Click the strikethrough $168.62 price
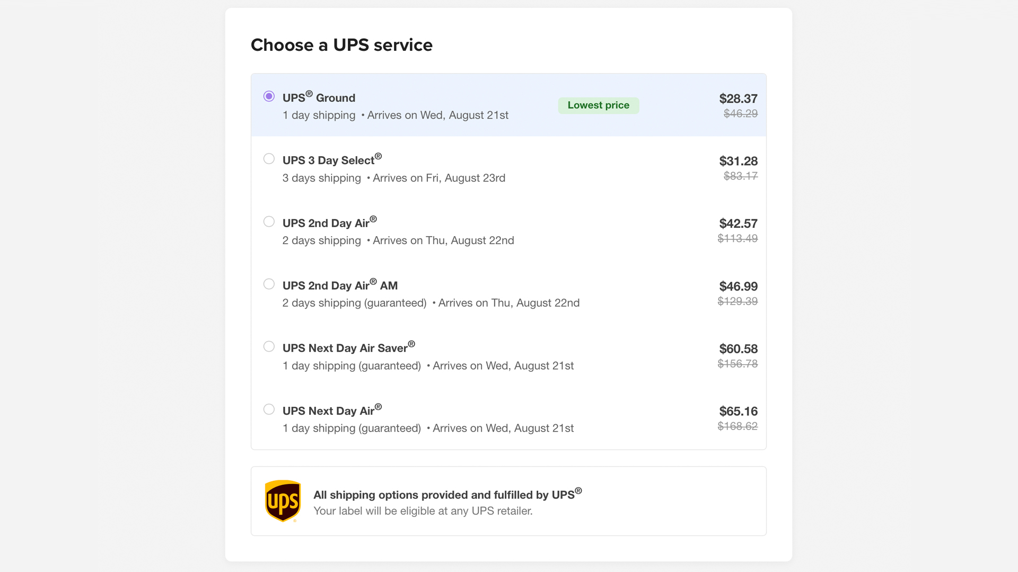This screenshot has width=1018, height=572. coord(738,426)
